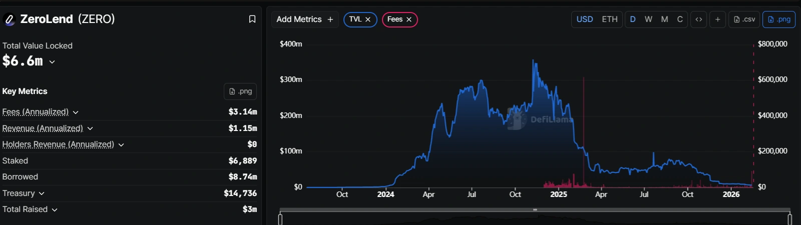Open the Add Metrics menu

click(x=304, y=19)
